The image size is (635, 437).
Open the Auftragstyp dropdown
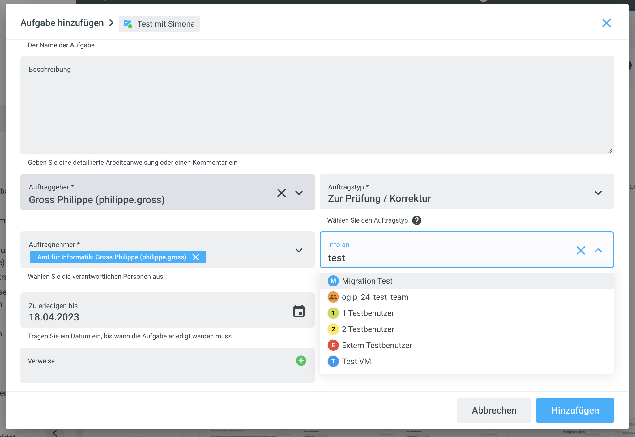598,193
